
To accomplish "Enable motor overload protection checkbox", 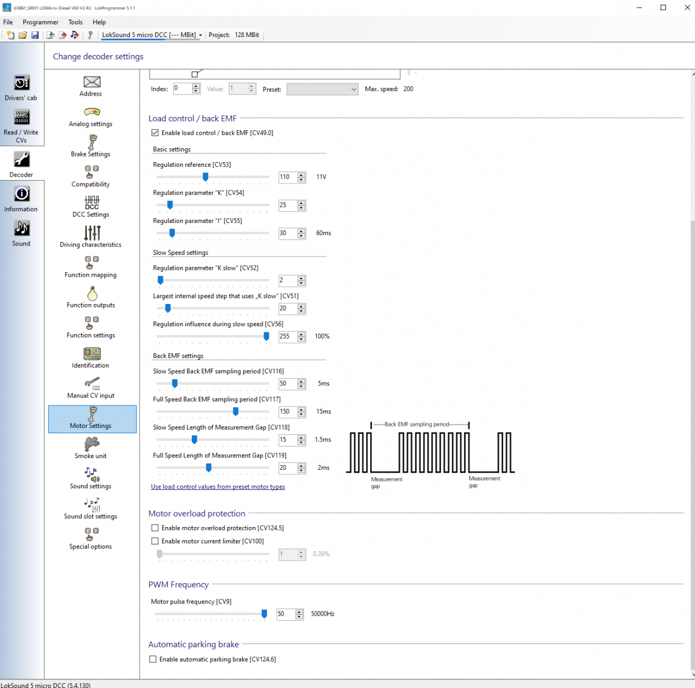I will 155,528.
